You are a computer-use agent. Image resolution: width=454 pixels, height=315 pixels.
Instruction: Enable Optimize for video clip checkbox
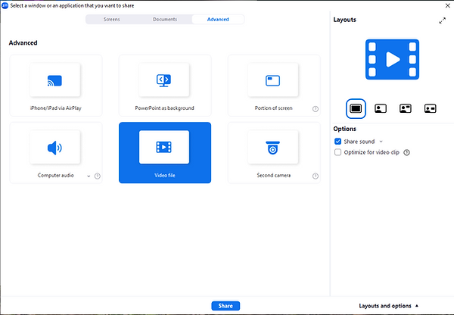(x=338, y=152)
